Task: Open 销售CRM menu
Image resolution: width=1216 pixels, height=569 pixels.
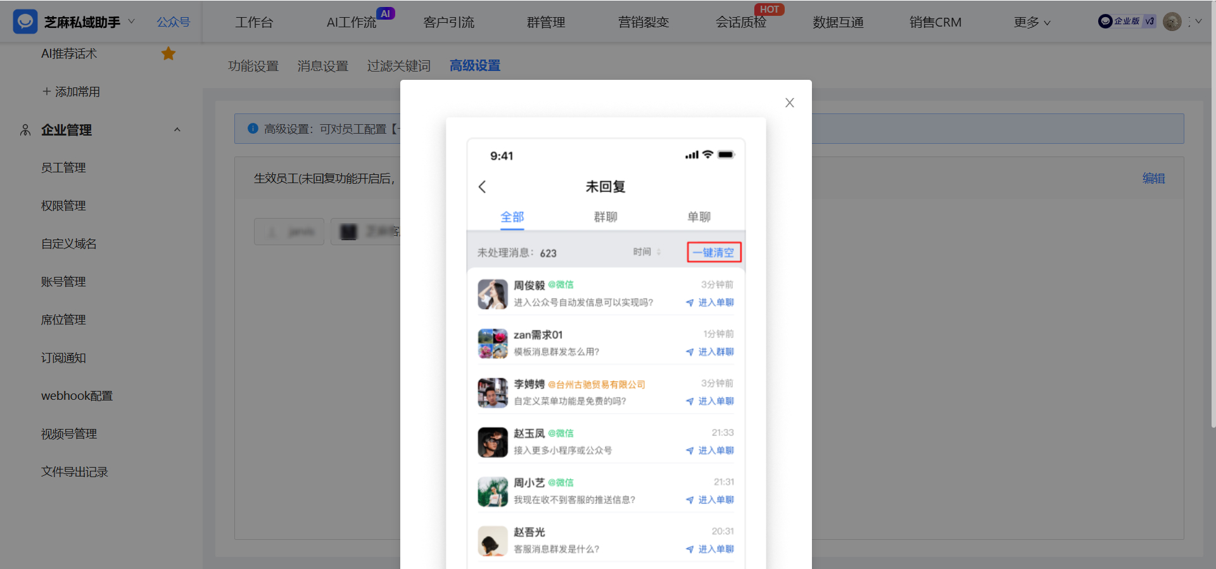Action: 935,22
